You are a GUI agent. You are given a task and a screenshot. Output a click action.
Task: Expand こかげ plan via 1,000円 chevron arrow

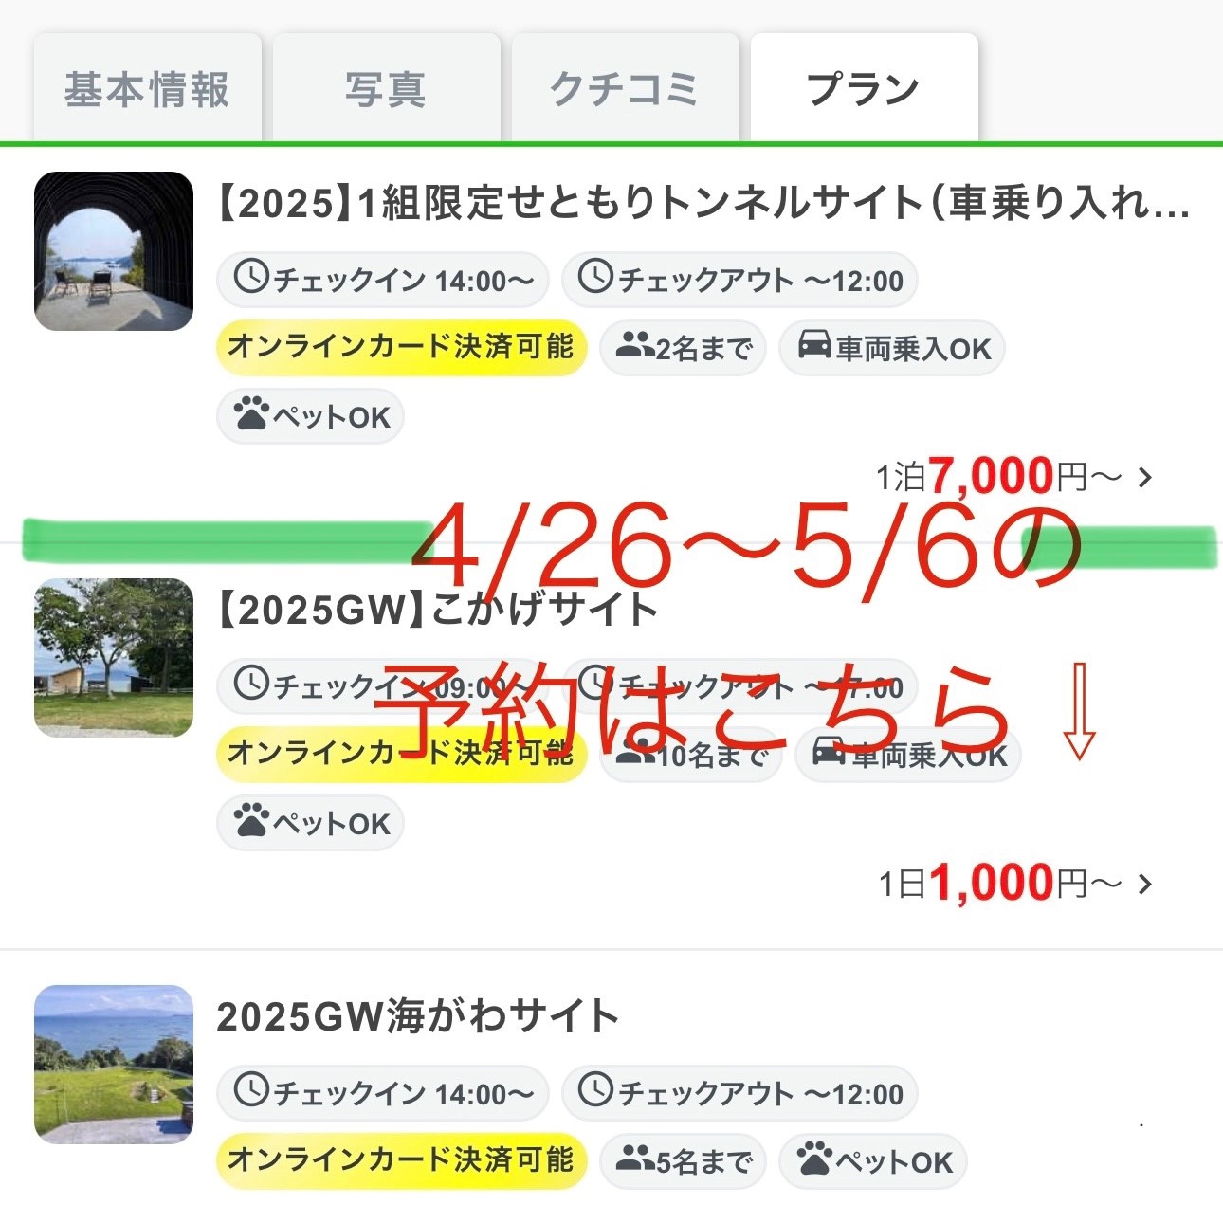(1145, 884)
